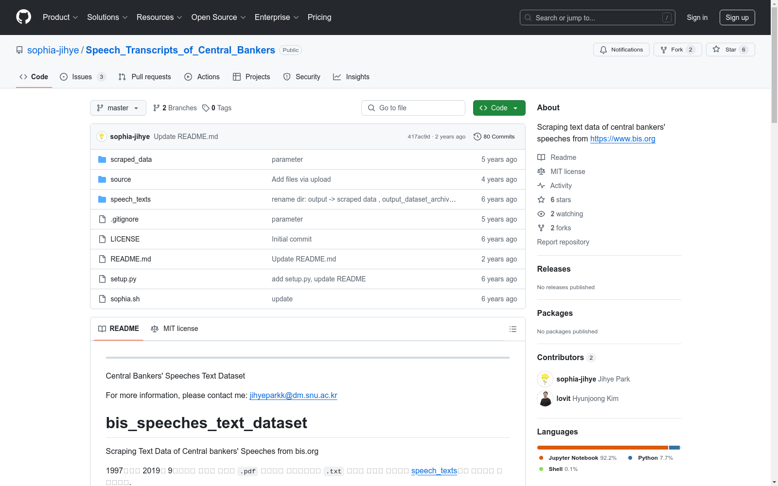Click the tag icon next to Tags
The width and height of the screenshot is (778, 486).
206,108
